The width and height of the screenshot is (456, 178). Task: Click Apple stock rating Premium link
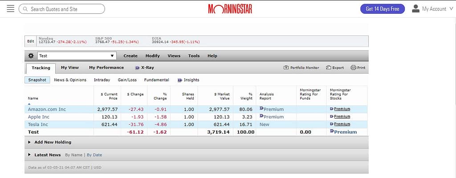[x=342, y=117]
